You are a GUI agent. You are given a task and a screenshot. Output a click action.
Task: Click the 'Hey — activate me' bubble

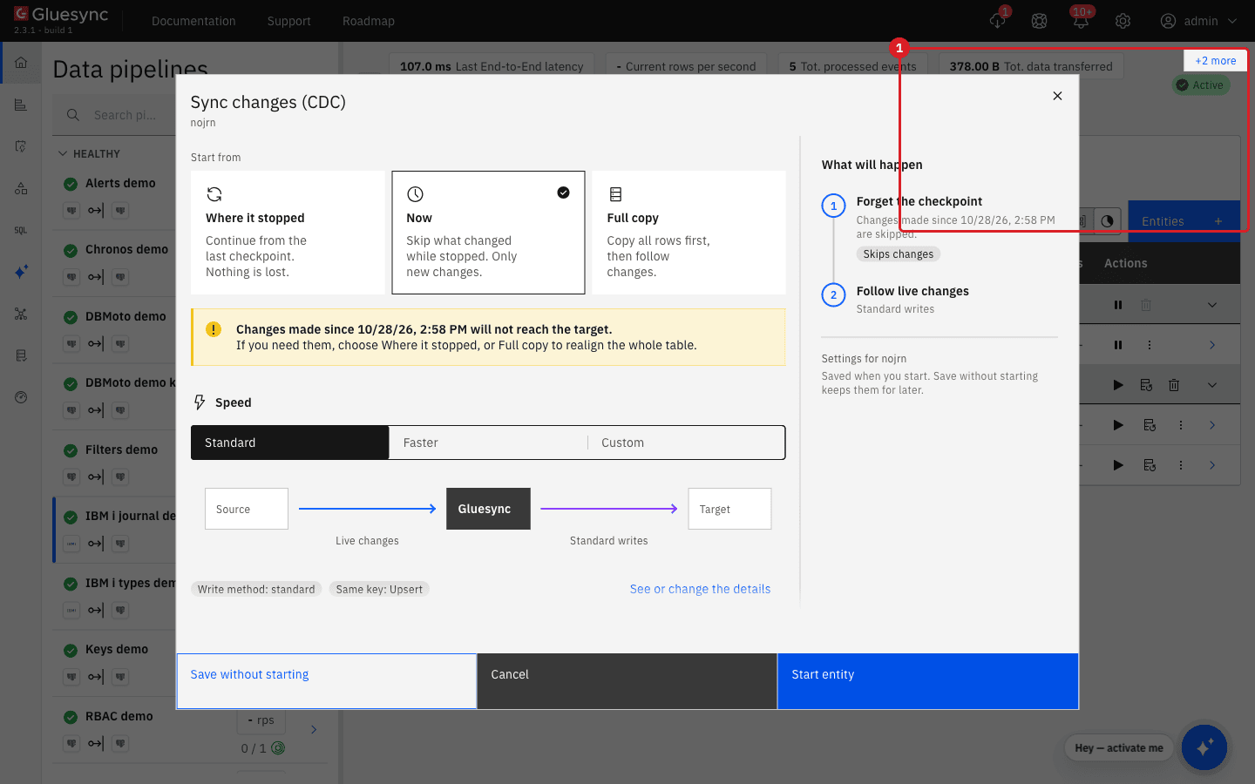pos(1119,747)
